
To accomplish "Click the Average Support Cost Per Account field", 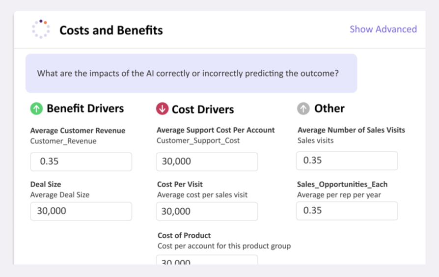I will [207, 162].
